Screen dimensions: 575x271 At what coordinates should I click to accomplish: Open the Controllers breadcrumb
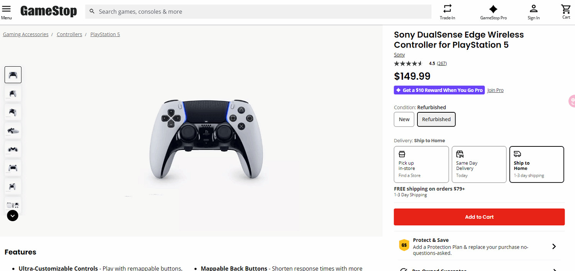point(69,34)
